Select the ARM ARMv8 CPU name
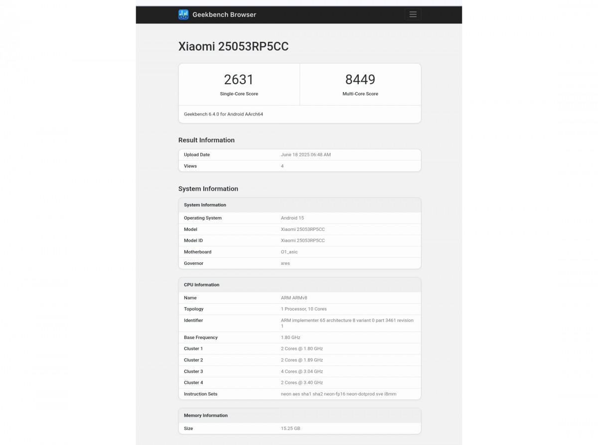 coord(294,298)
